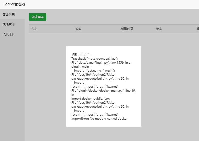Click the 创建容器 green button
199x141 pixels.
click(38, 17)
